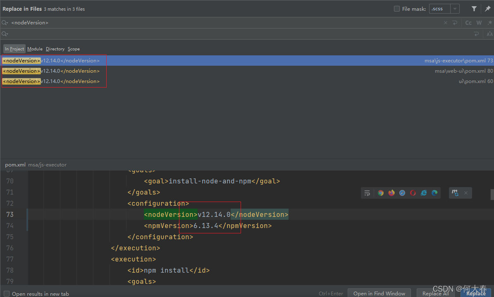Click the Replace All button
The width and height of the screenshot is (494, 297).
point(436,293)
